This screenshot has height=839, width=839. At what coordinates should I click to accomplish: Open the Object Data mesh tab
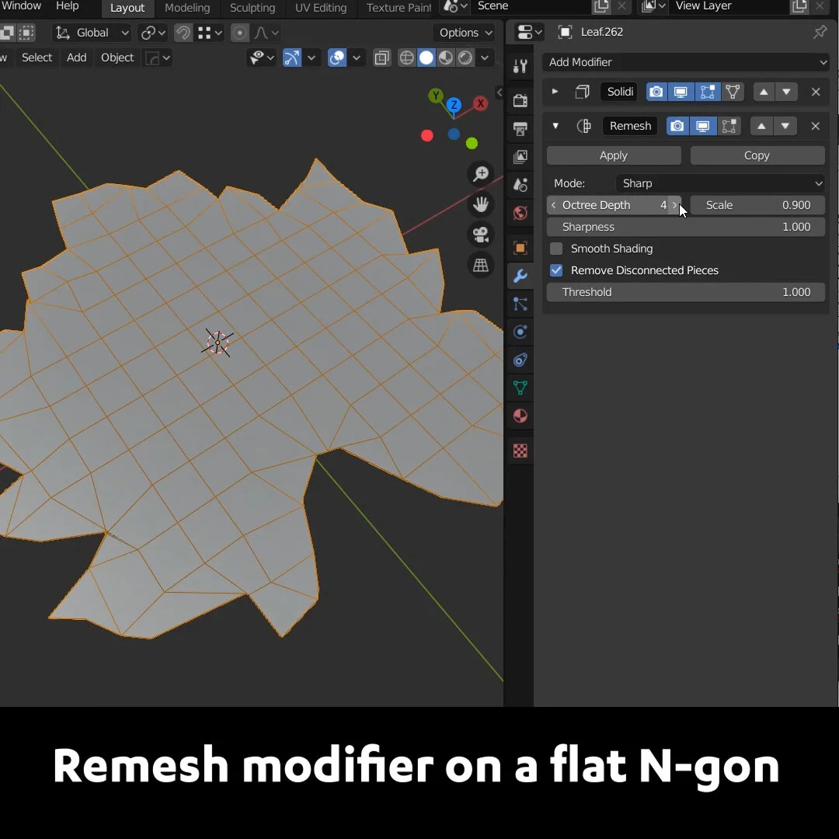(x=520, y=388)
